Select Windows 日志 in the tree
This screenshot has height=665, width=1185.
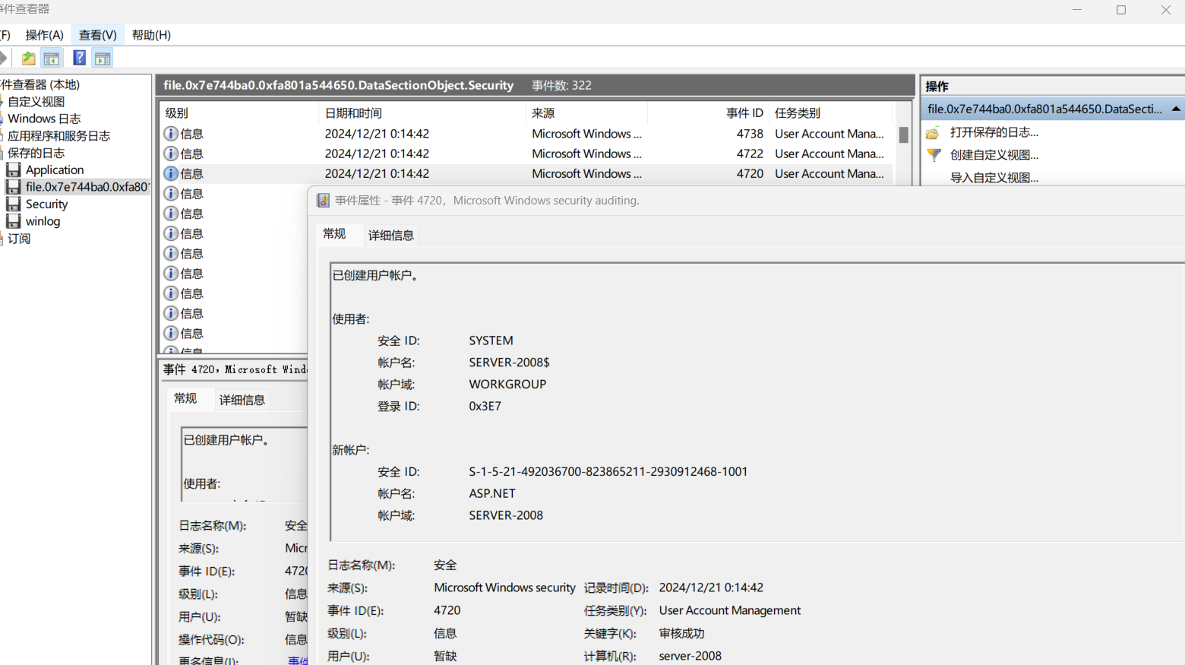click(44, 119)
